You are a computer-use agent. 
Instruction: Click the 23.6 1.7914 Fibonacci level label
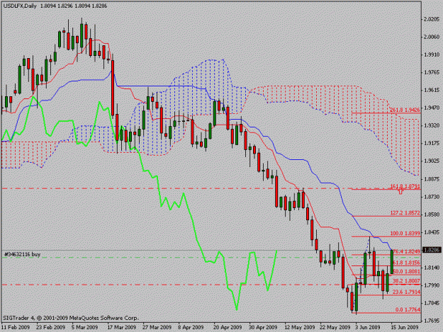pos(407,292)
